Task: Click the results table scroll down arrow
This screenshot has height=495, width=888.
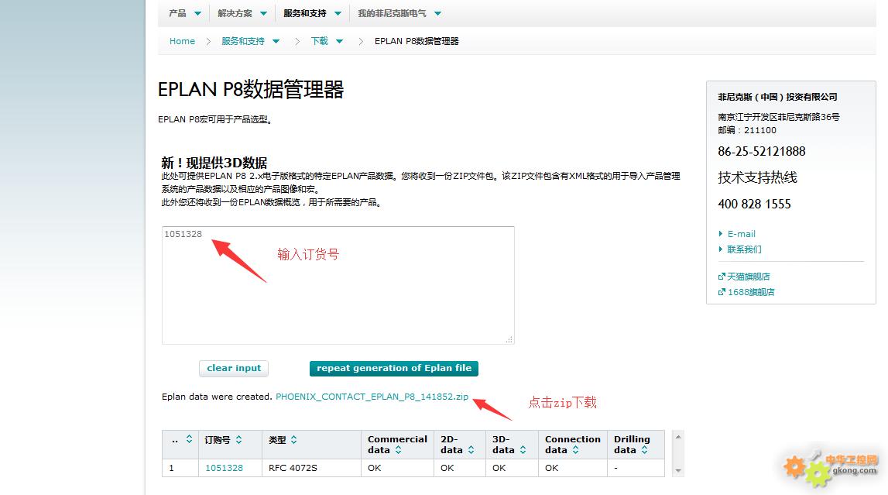Action: coord(678,471)
